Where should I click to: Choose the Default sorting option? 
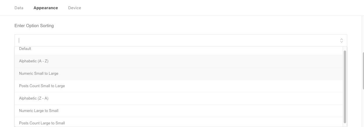[25, 49]
